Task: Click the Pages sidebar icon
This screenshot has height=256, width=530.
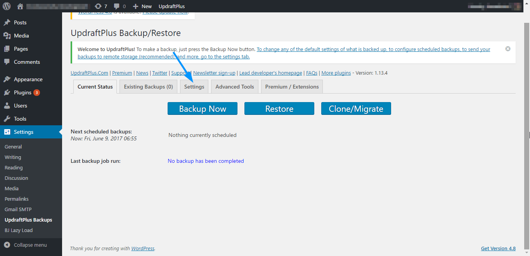Action: click(7, 49)
